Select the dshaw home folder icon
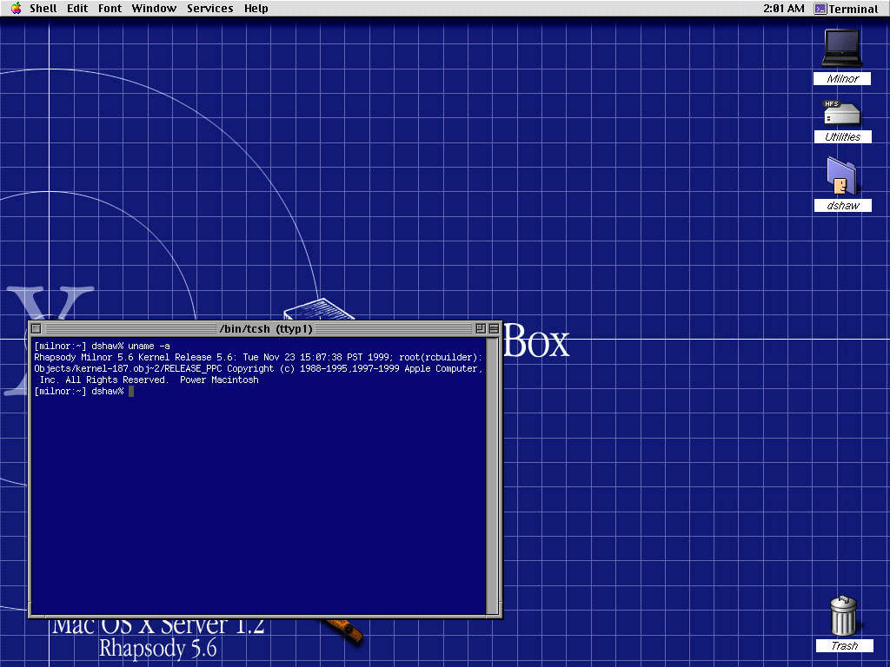This screenshot has width=890, height=667. coord(842,175)
